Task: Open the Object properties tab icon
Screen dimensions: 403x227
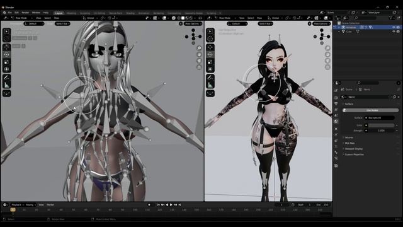Action: (x=336, y=129)
